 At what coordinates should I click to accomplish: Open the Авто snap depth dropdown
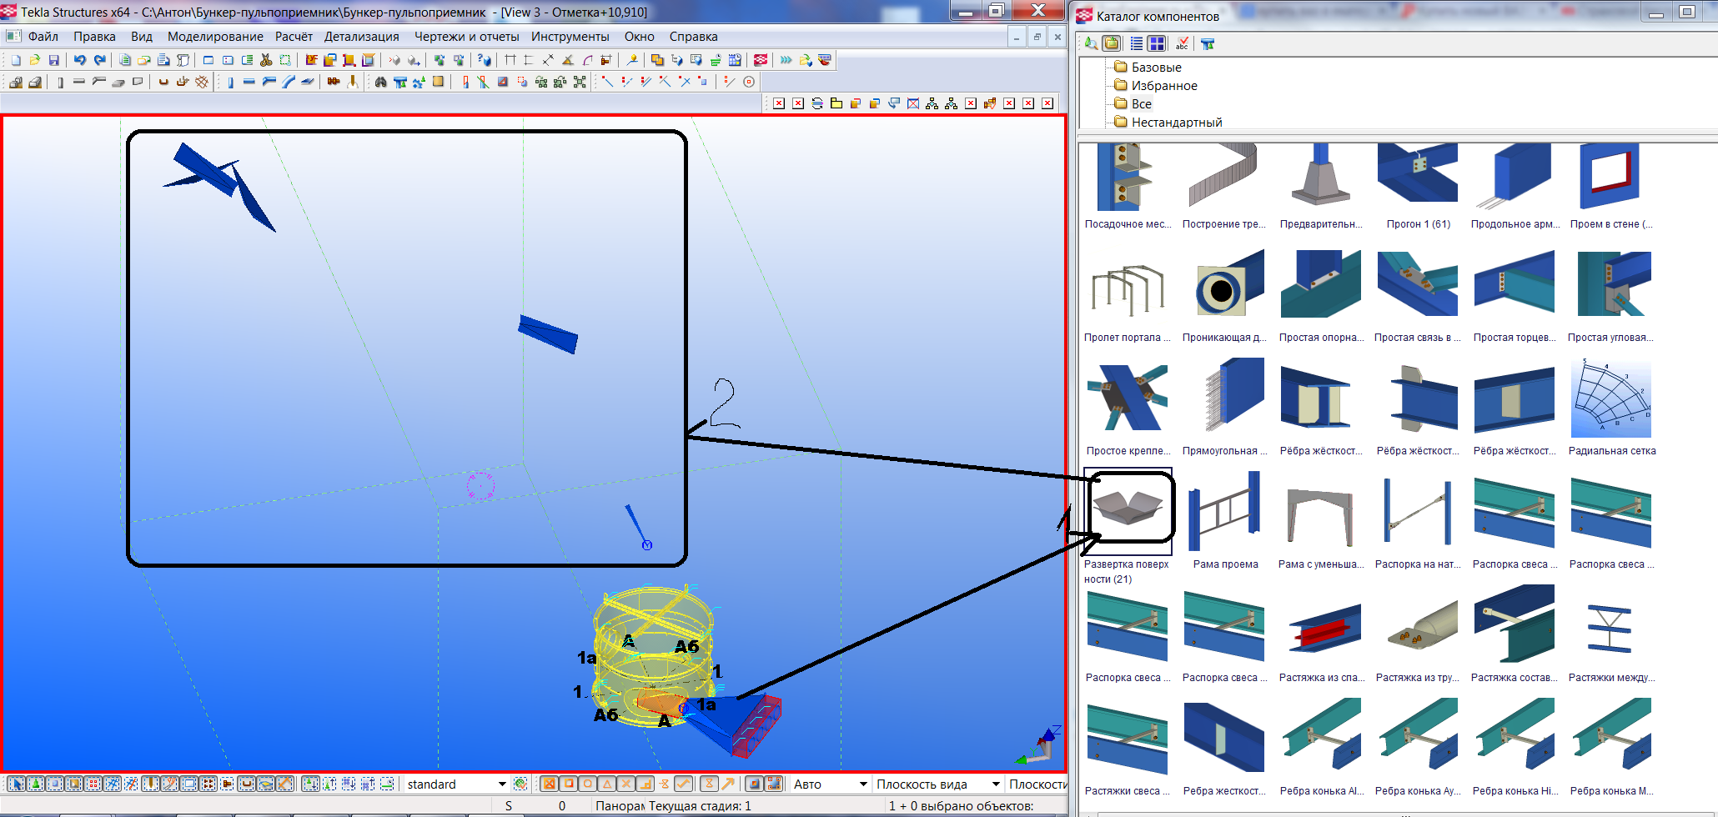(x=862, y=784)
